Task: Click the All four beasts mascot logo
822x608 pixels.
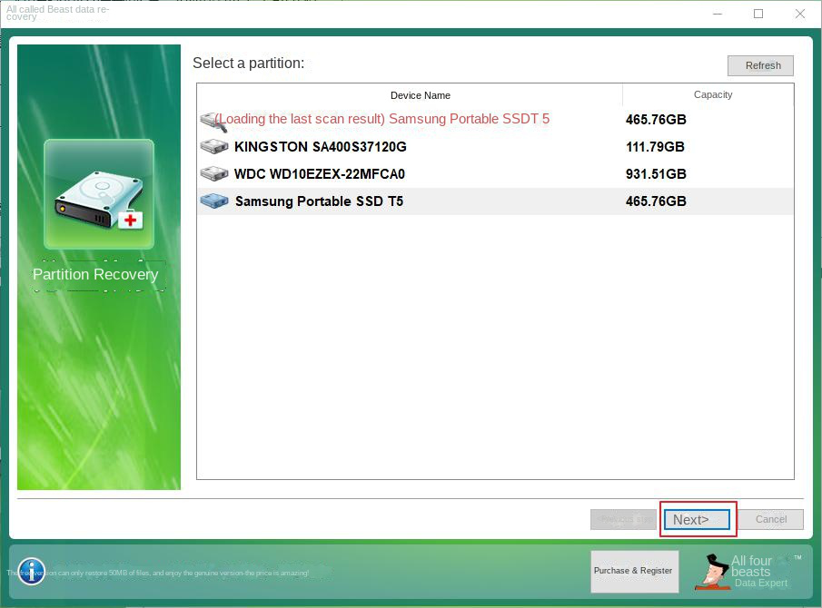Action: pyautogui.click(x=714, y=571)
